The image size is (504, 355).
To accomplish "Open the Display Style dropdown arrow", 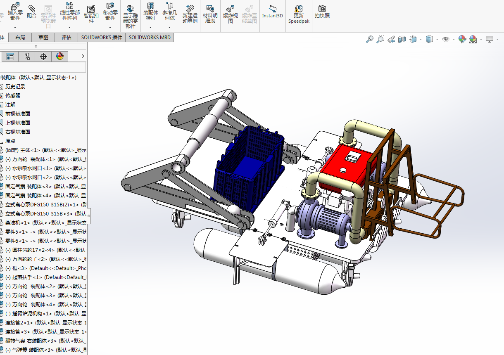I will pos(437,40).
